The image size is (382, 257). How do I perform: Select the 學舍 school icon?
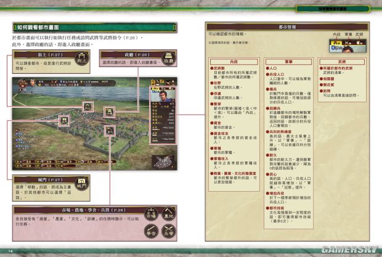152,234
